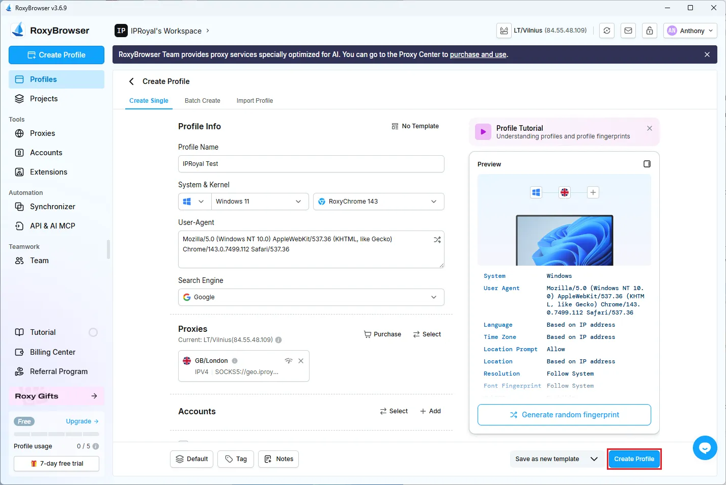The width and height of the screenshot is (726, 485).
Task: Open the support chat bubble
Action: pyautogui.click(x=705, y=448)
